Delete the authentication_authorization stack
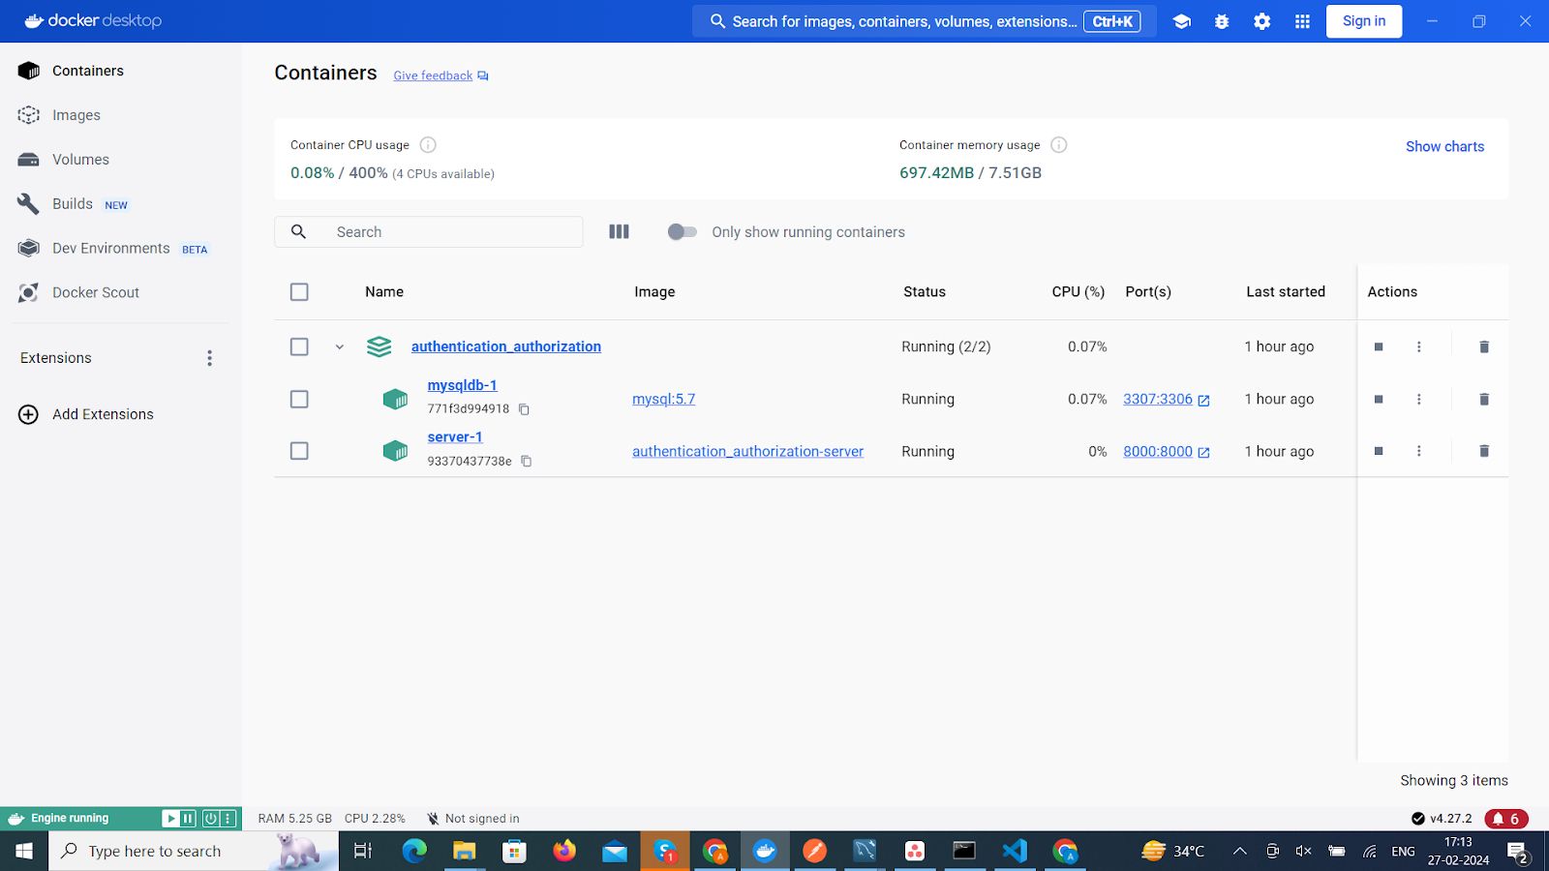The height and width of the screenshot is (871, 1549). [1484, 346]
